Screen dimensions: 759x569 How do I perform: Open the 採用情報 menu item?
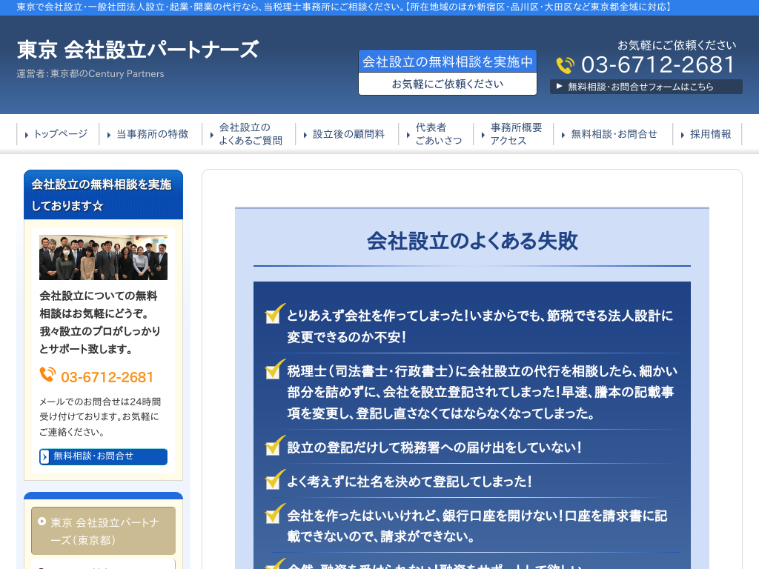707,134
